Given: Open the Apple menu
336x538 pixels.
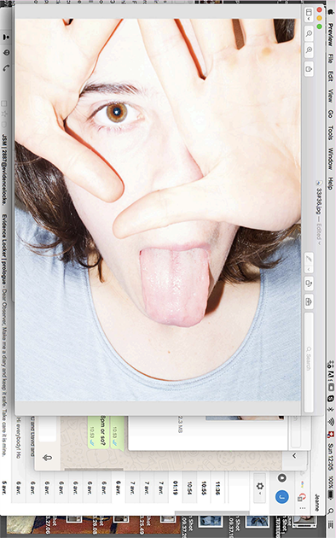Looking at the screenshot, I should (331, 12).
